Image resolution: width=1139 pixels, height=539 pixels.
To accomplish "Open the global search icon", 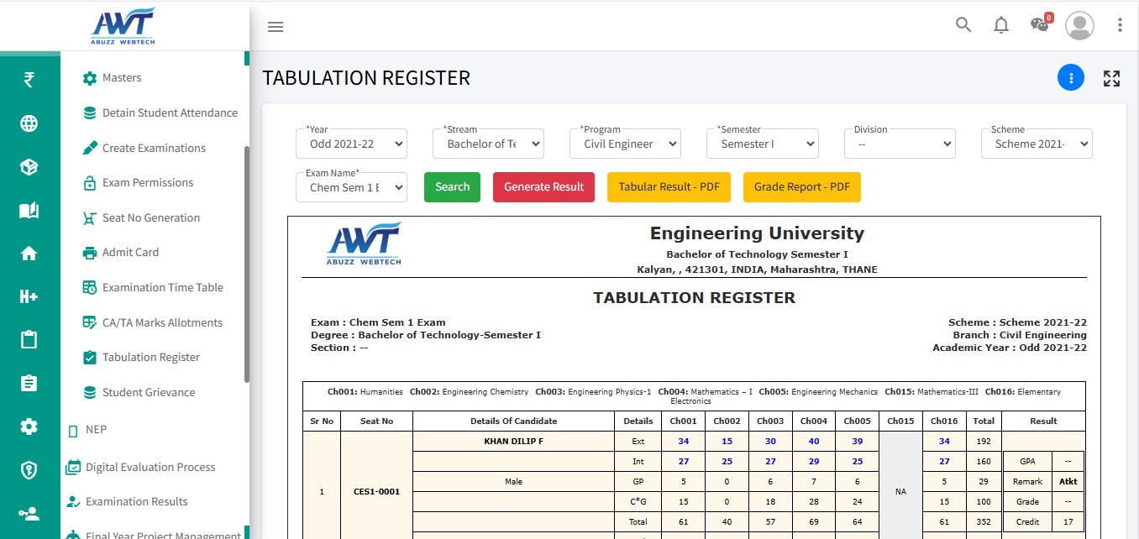I will click(963, 25).
